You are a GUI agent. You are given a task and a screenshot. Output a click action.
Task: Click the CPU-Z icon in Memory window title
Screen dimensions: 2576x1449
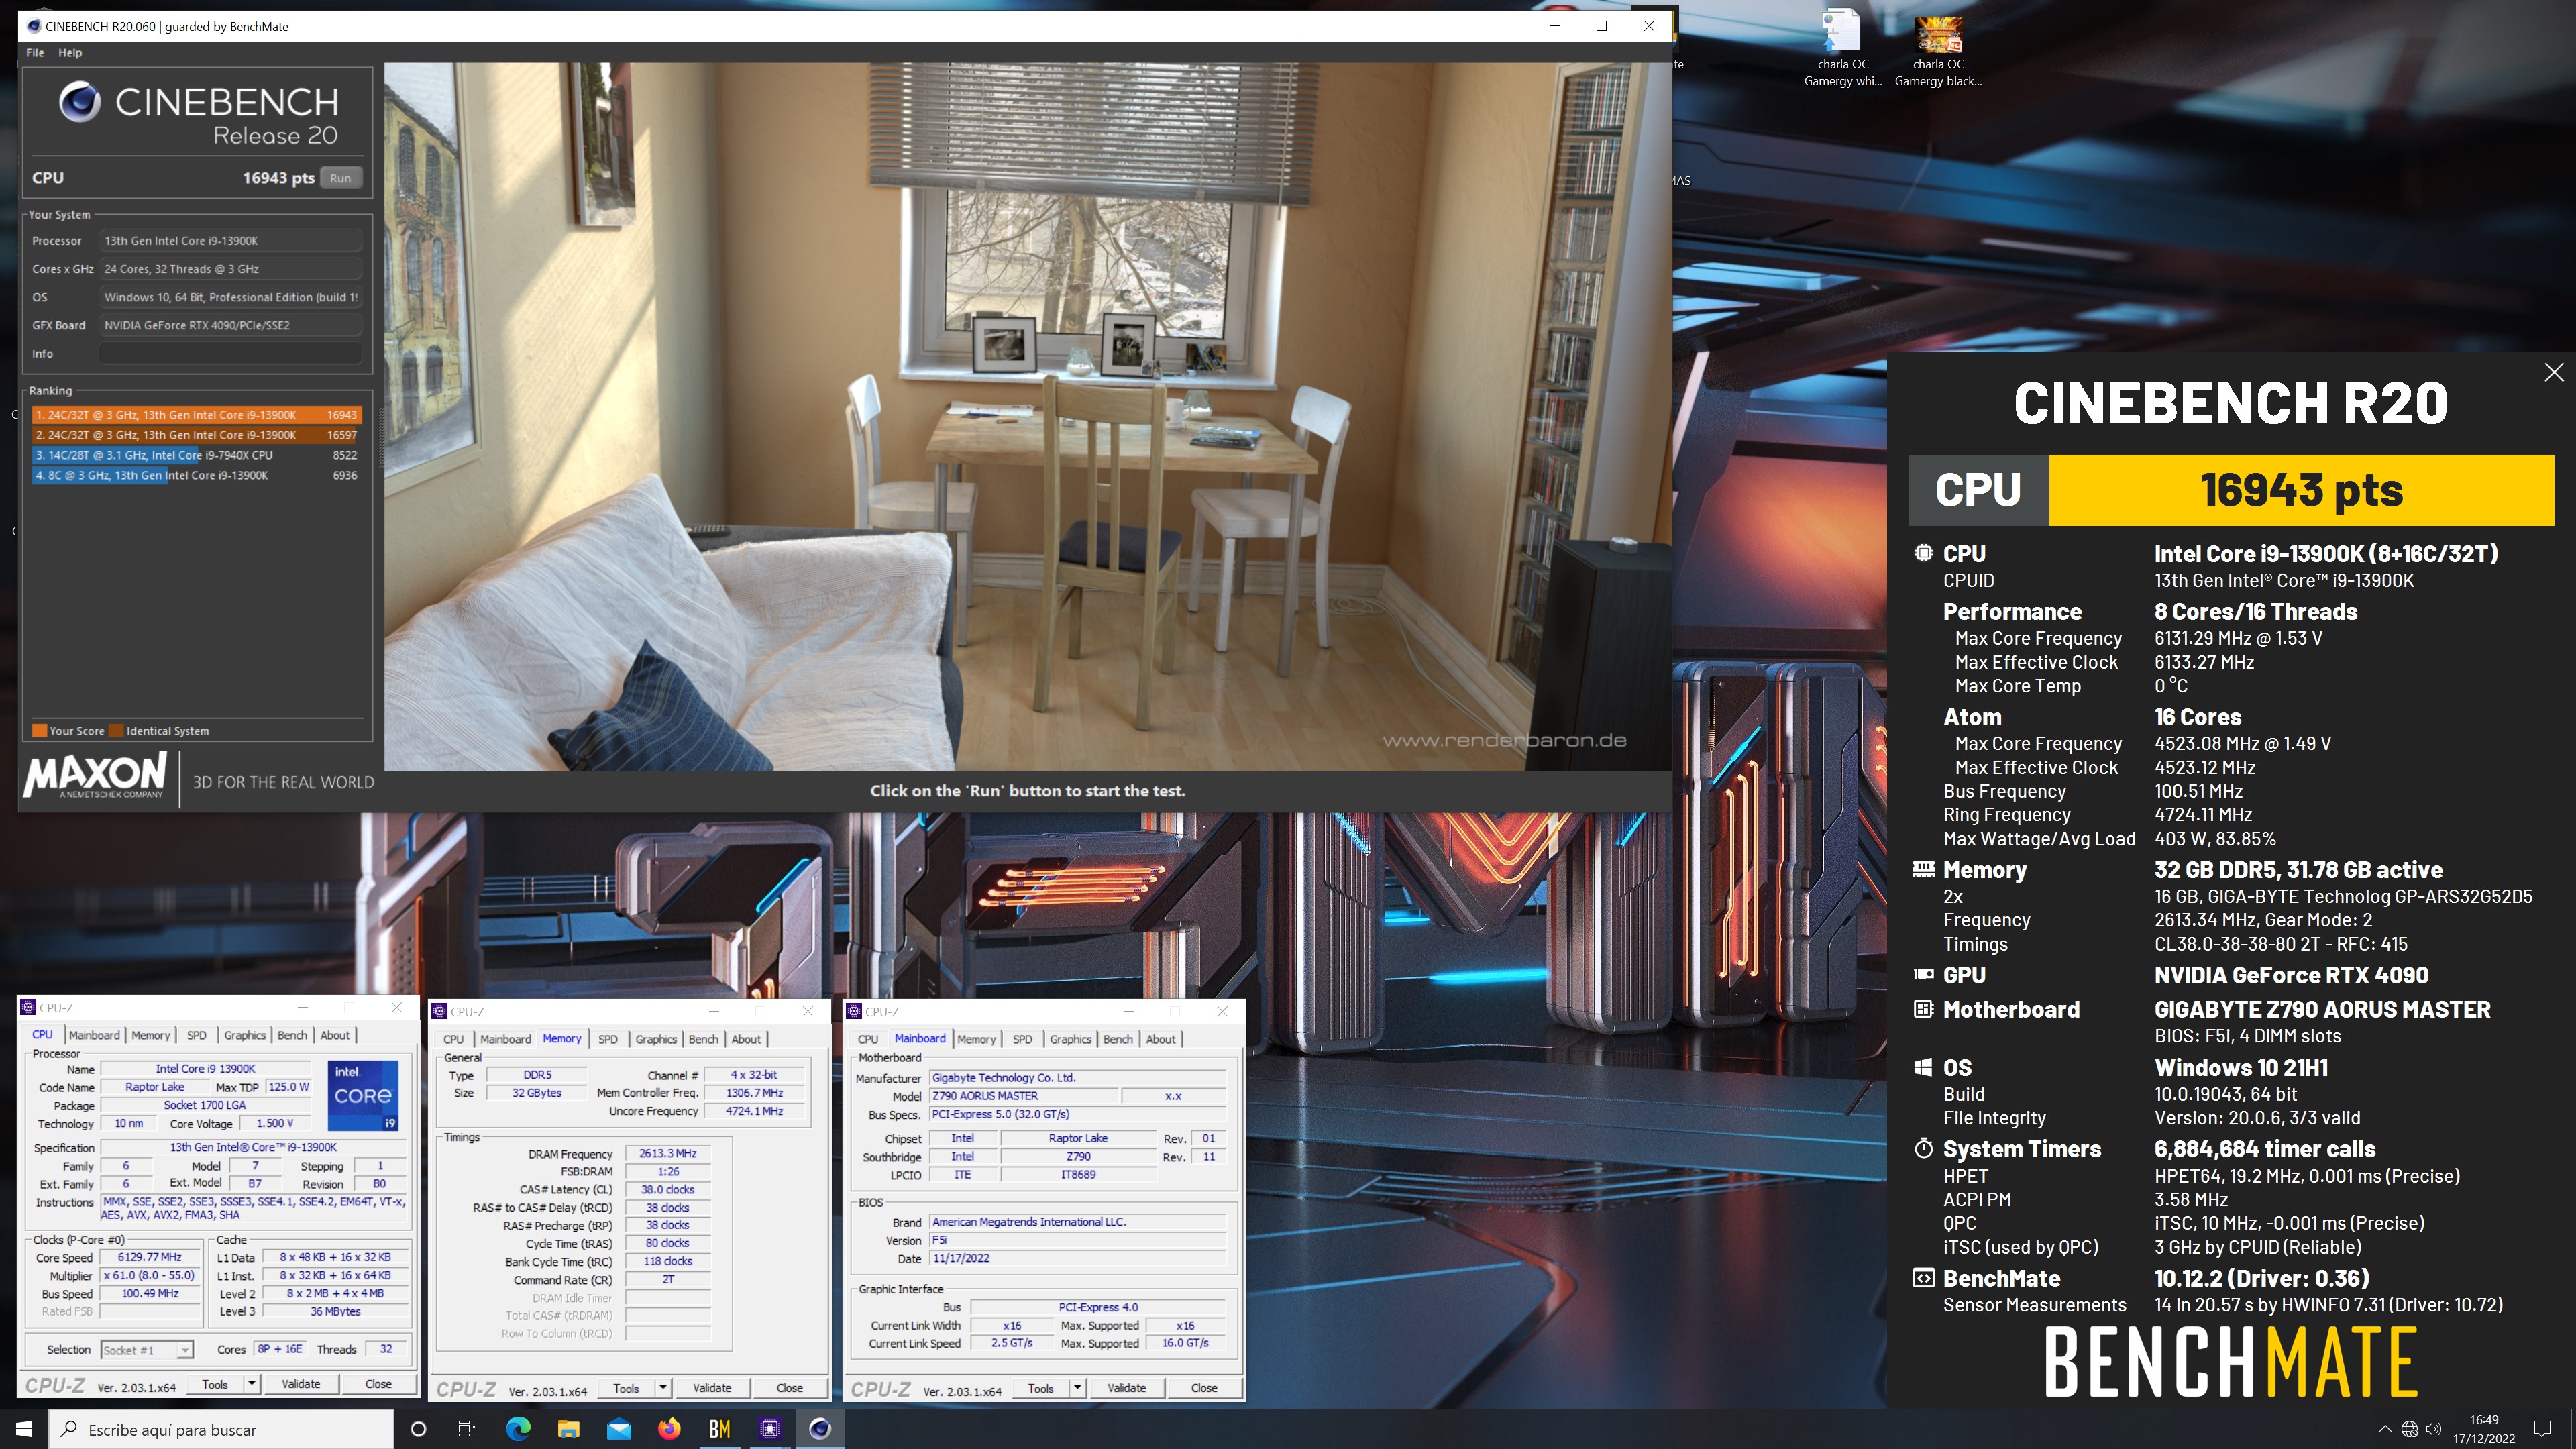[439, 1011]
